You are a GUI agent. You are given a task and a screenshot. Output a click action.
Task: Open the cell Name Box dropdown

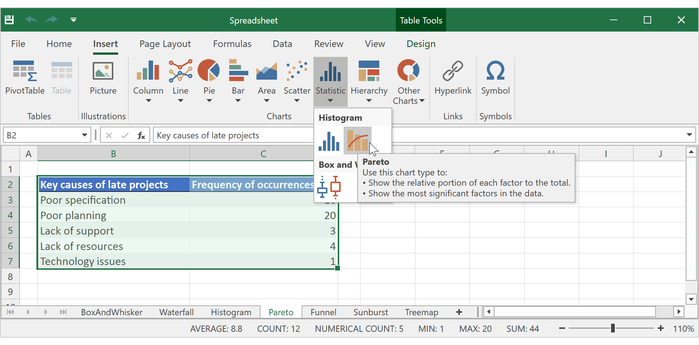coord(84,135)
